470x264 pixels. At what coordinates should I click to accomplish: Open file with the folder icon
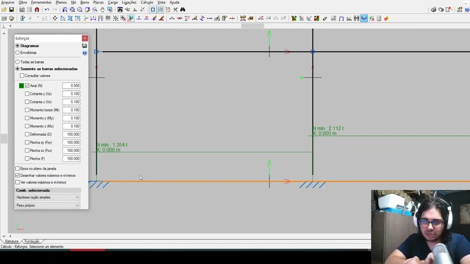[x=4, y=10]
